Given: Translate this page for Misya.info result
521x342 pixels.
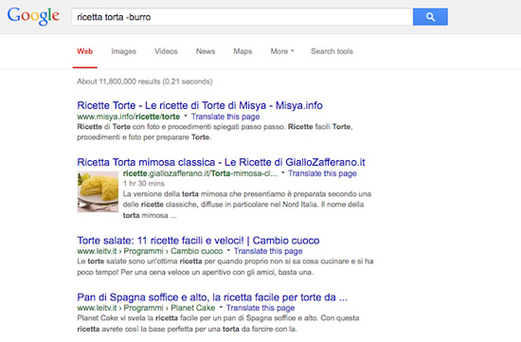Looking at the screenshot, I should point(225,117).
